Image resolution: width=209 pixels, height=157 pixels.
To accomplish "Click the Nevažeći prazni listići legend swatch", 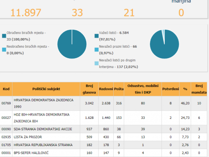I will pyautogui.click(x=97, y=49).
